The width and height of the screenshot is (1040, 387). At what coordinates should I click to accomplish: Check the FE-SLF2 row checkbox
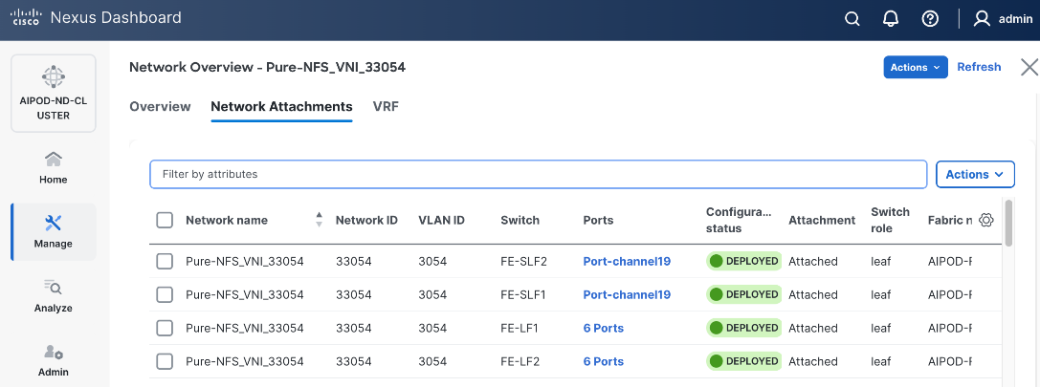[165, 261]
